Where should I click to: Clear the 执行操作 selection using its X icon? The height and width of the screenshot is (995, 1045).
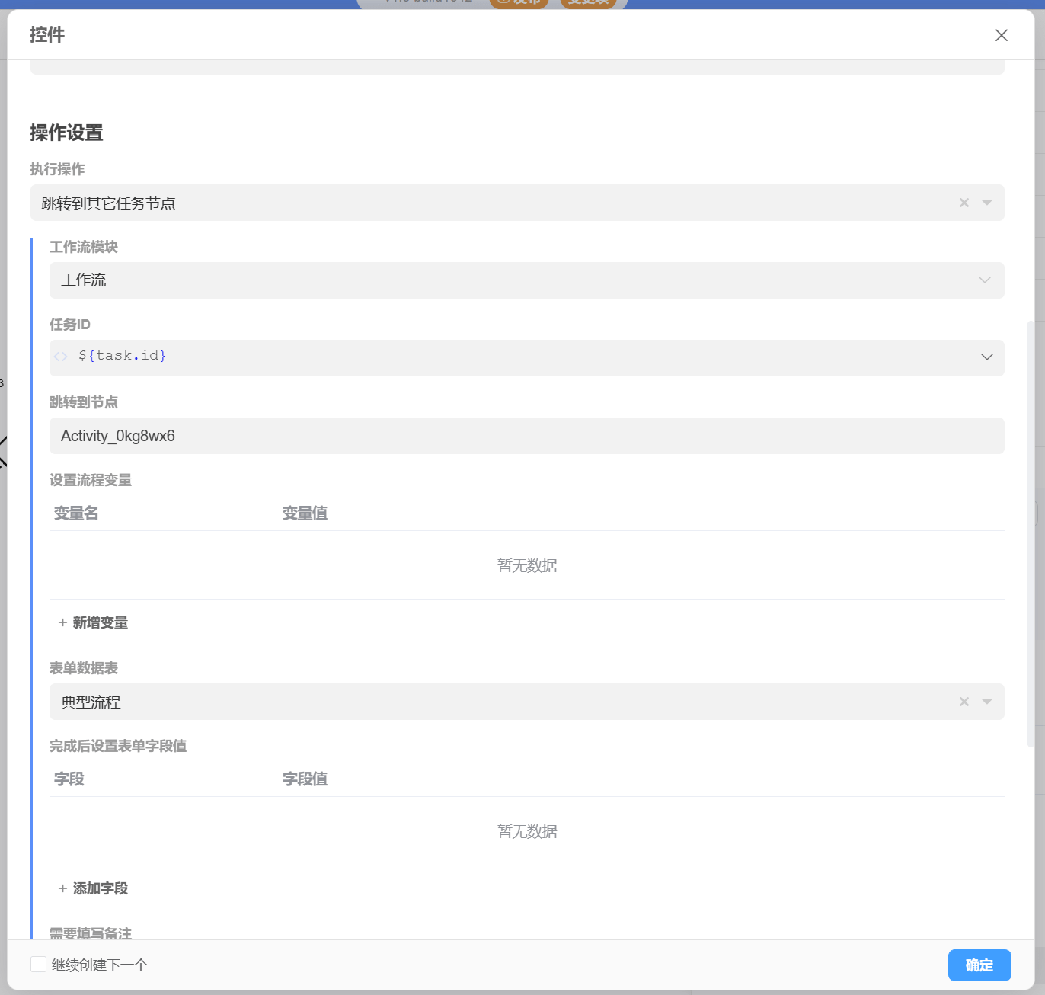[x=964, y=203]
